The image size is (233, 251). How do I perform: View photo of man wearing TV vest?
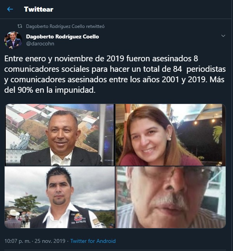60,197
